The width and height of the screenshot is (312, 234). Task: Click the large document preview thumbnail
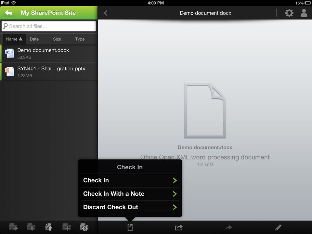205,110
